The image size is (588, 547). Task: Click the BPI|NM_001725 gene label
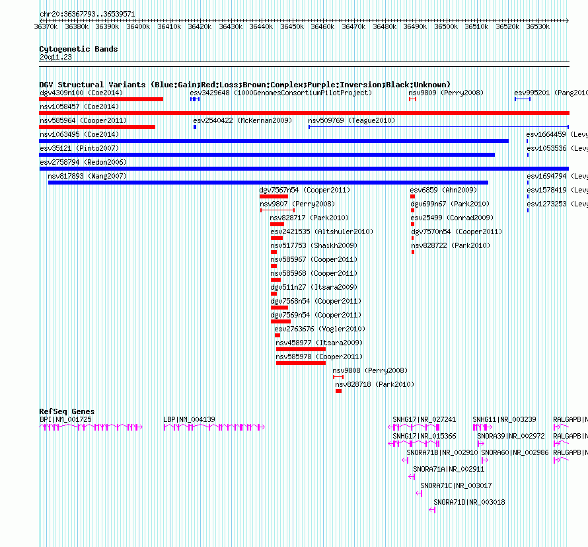click(65, 419)
